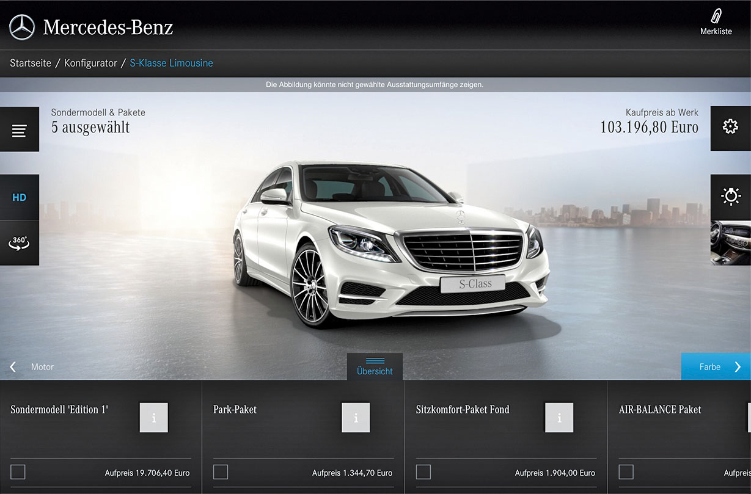
Task: Show info for Sitzkomfort-Paket Fond
Action: click(x=559, y=418)
